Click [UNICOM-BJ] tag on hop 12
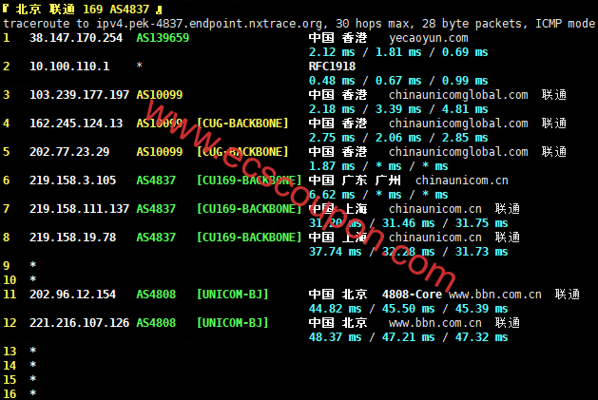598x400 pixels. pos(233,323)
